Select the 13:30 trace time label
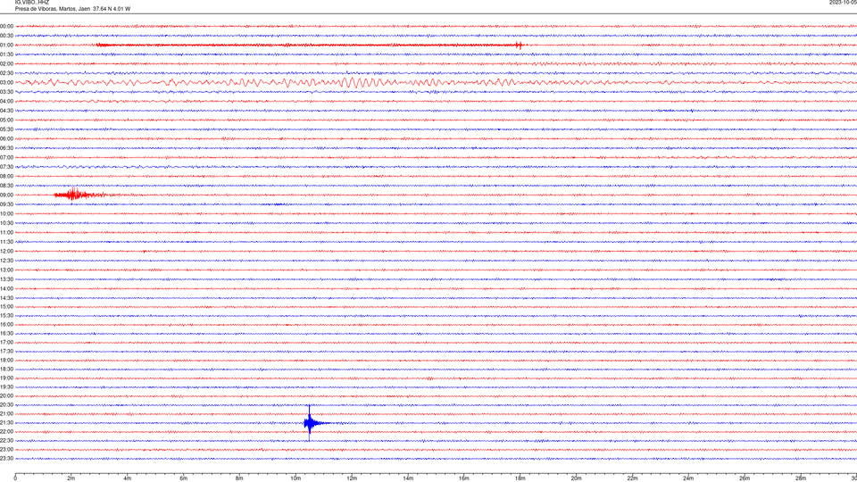 click(6, 279)
